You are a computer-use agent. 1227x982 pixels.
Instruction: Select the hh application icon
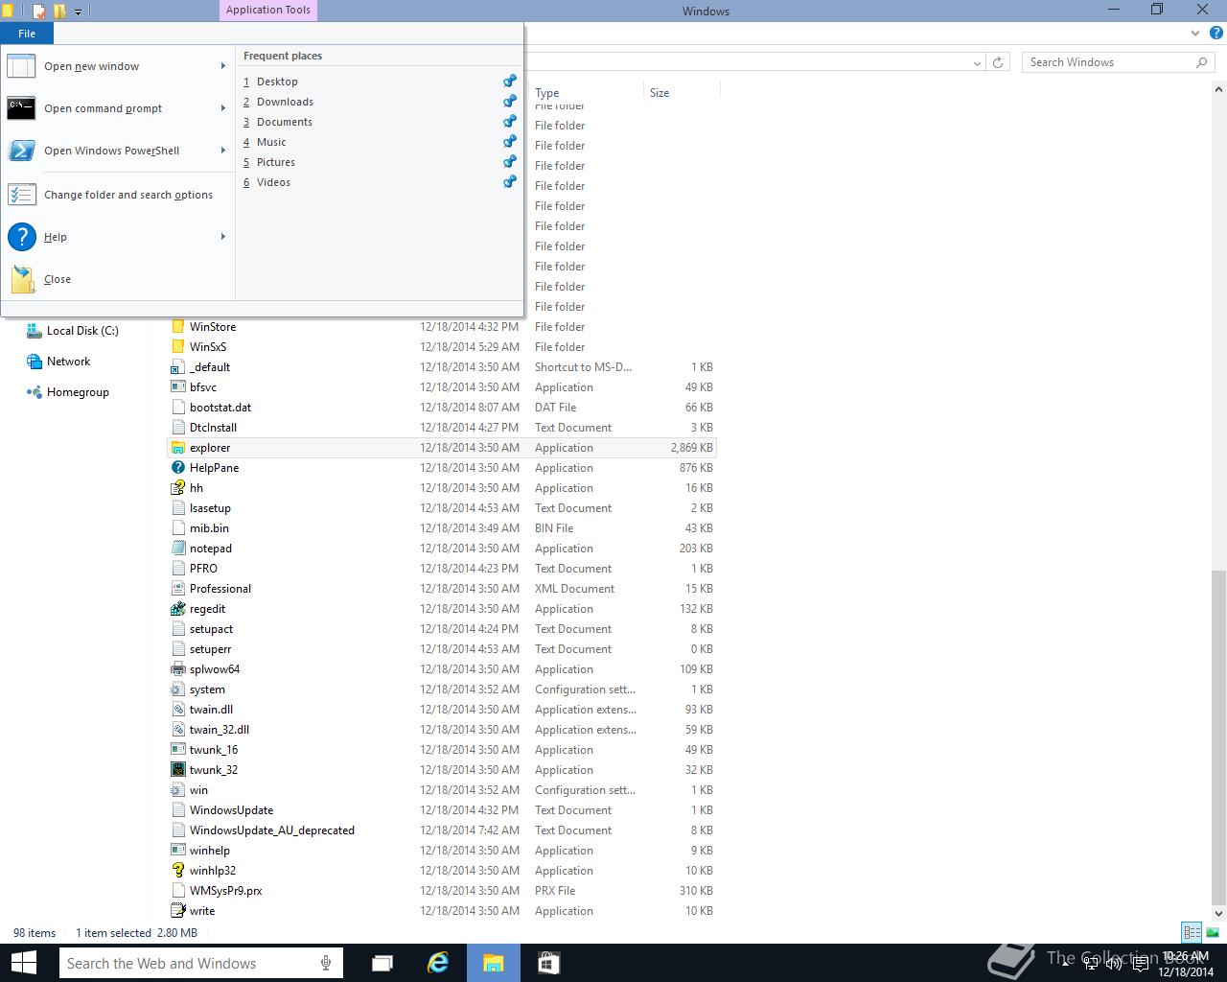tap(177, 488)
